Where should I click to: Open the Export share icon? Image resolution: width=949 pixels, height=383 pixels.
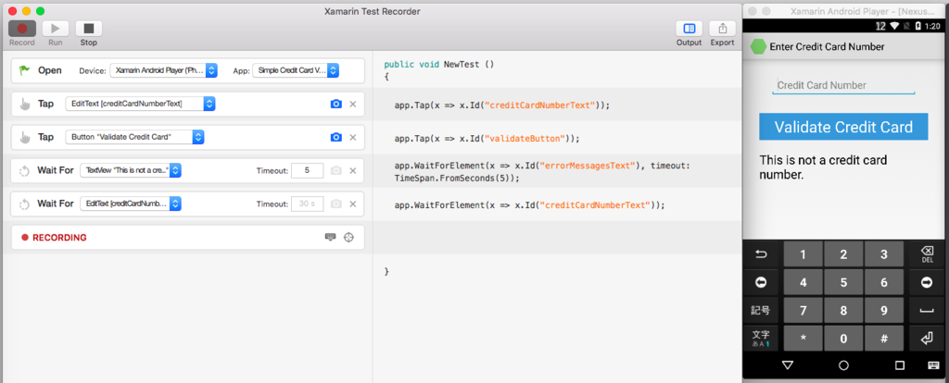coord(722,29)
